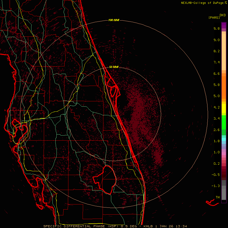Image resolution: width=228 pixels, height=228 pixels.
Task: Pick the bright green segment of the color bar
Action: (224, 122)
